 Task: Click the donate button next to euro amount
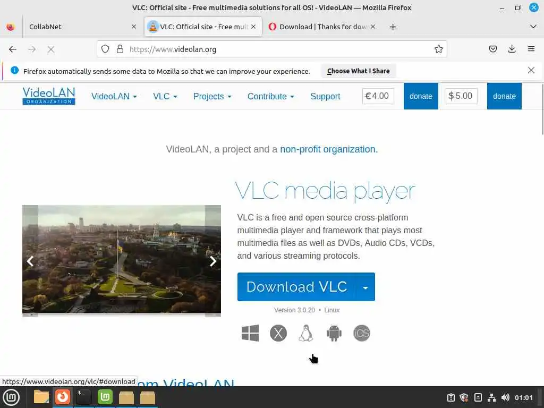pyautogui.click(x=421, y=96)
